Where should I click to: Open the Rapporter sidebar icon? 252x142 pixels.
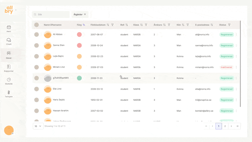(x=9, y=67)
